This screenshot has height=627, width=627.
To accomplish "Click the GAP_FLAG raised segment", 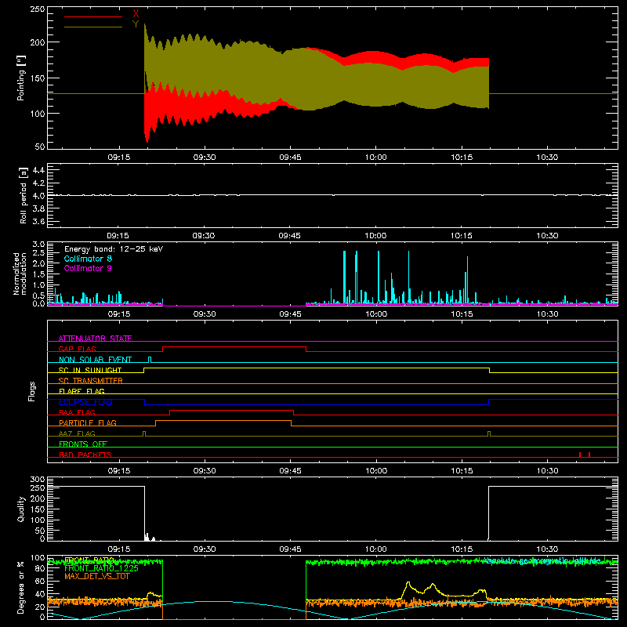I will coord(234,347).
